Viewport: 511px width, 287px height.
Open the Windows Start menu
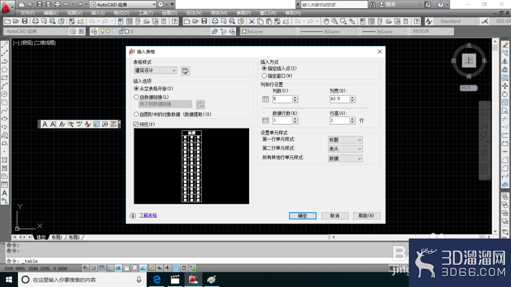[9, 279]
